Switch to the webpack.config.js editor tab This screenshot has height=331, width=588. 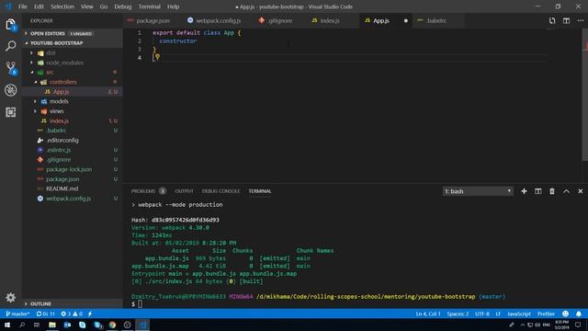coord(219,20)
